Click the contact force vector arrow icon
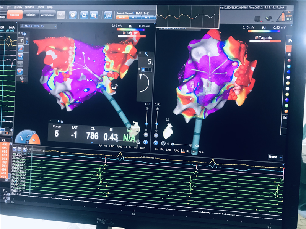 (x=146, y=55)
